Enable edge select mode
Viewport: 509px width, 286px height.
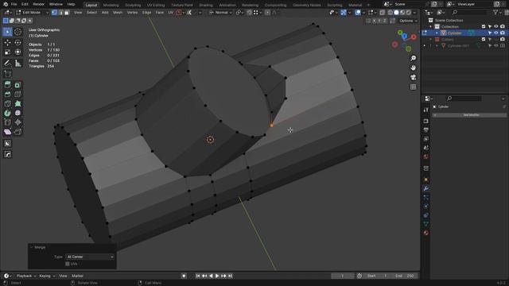[60, 13]
